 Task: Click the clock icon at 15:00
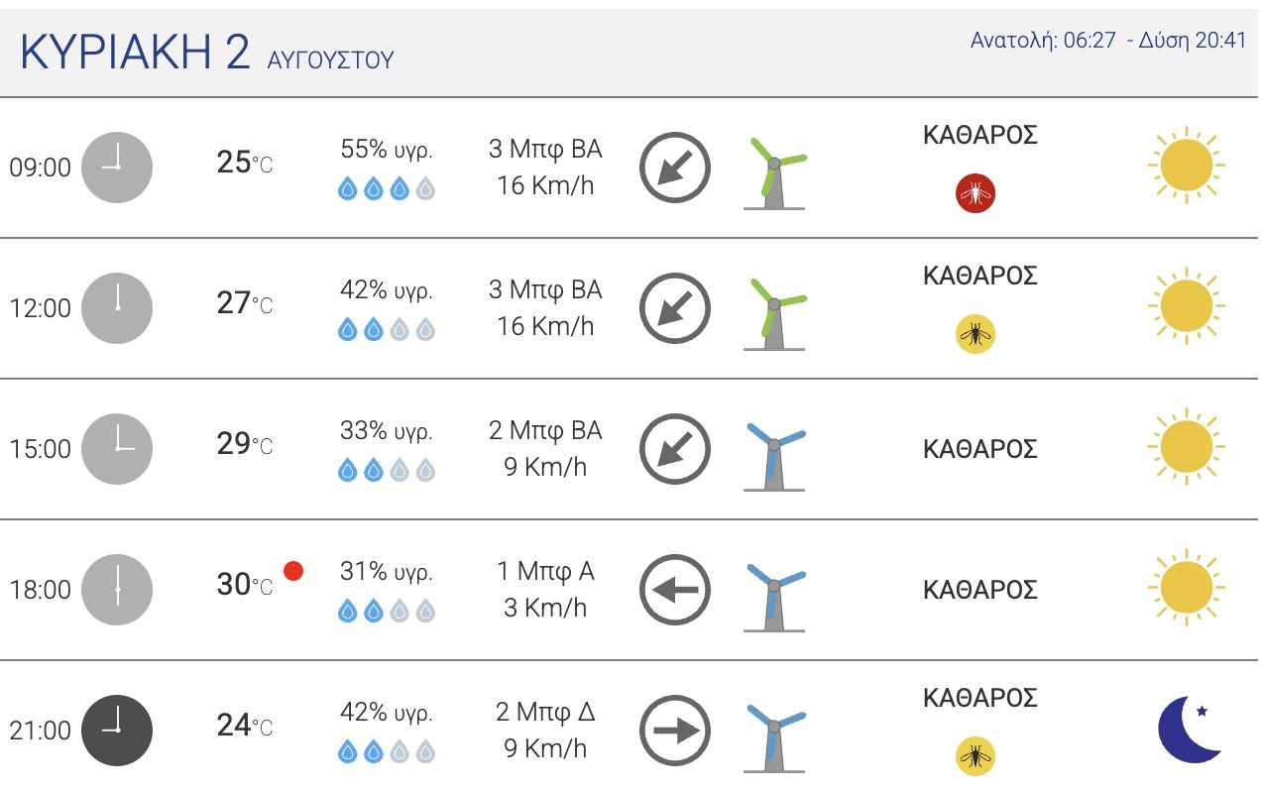[x=117, y=449]
